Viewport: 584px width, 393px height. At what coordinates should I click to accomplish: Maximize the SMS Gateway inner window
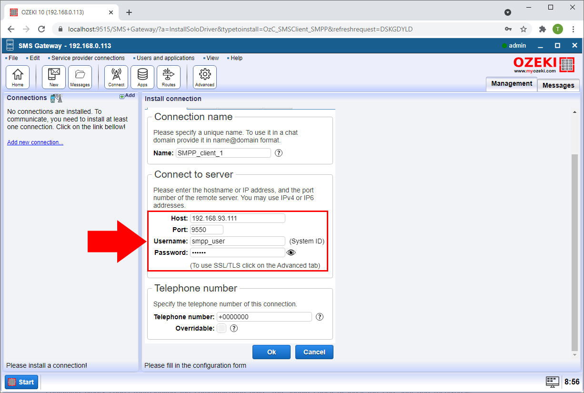[x=557, y=46]
